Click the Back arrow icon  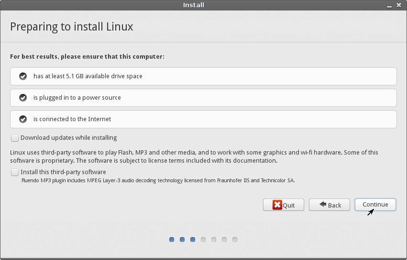(323, 204)
